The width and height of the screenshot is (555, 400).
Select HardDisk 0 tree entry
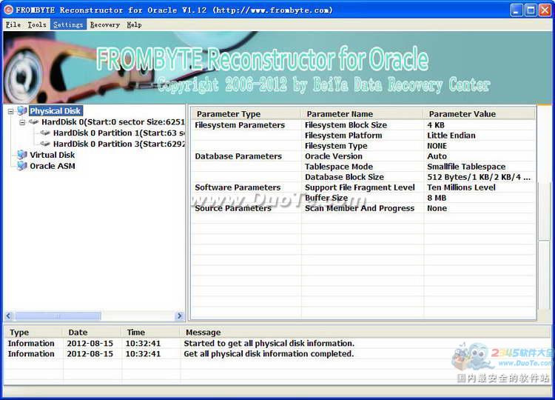[x=113, y=122]
